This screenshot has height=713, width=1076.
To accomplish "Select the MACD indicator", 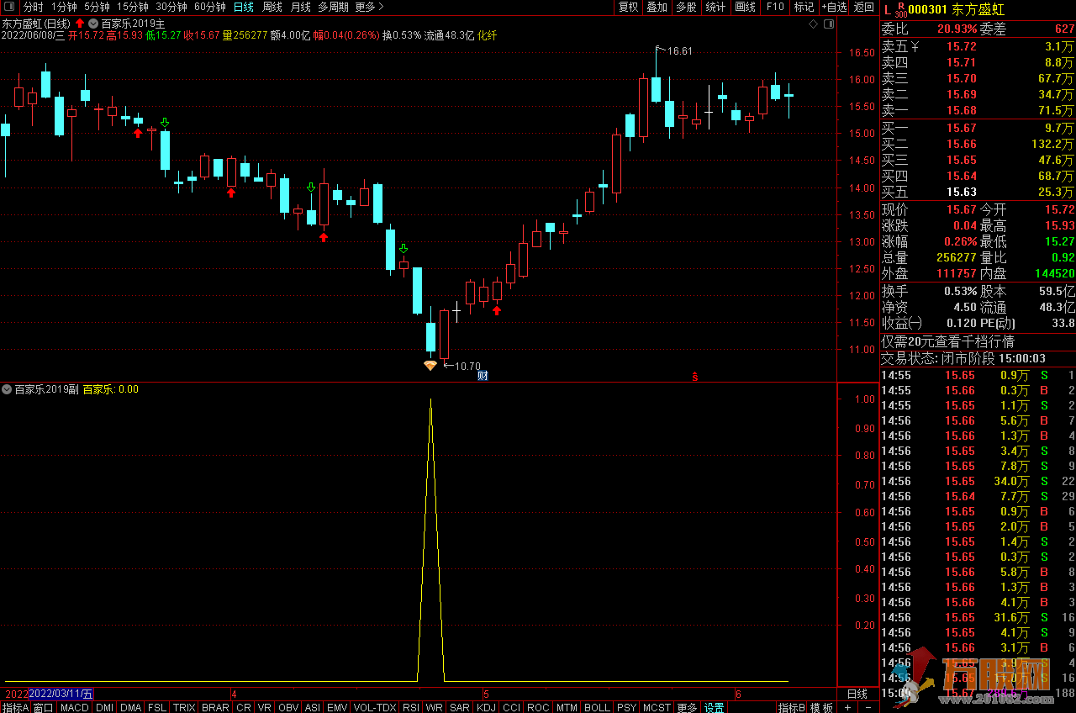I will [74, 707].
